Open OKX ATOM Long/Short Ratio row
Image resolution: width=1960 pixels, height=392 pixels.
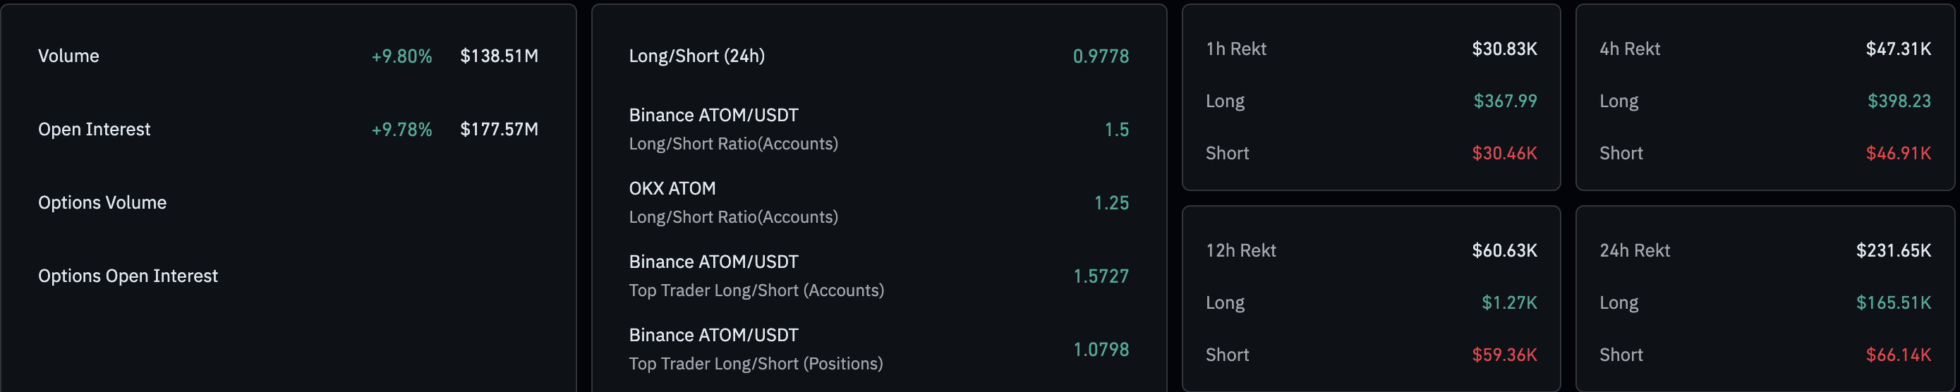733,203
